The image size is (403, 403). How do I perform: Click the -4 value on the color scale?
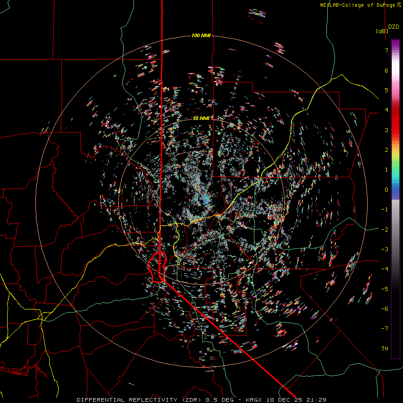tap(385, 269)
